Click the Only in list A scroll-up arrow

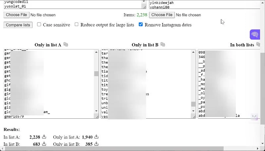pos(96,52)
